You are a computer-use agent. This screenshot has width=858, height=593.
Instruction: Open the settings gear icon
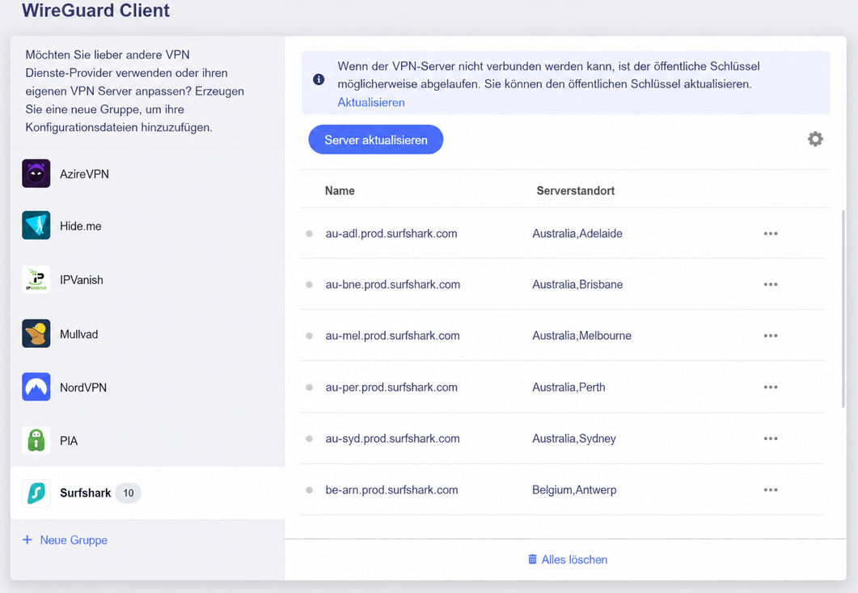coord(815,139)
